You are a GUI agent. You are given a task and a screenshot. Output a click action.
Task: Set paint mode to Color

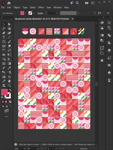[x=3, y=102]
